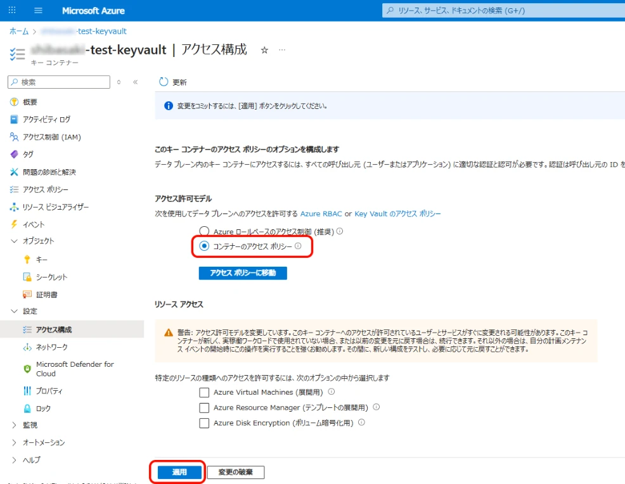Open the ロック lock icon item
This screenshot has height=484, width=625.
(x=27, y=409)
